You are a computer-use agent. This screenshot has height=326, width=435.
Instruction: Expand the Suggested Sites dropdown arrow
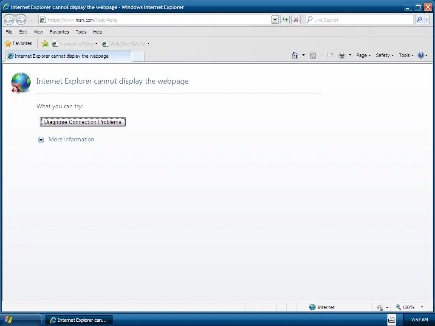click(96, 44)
